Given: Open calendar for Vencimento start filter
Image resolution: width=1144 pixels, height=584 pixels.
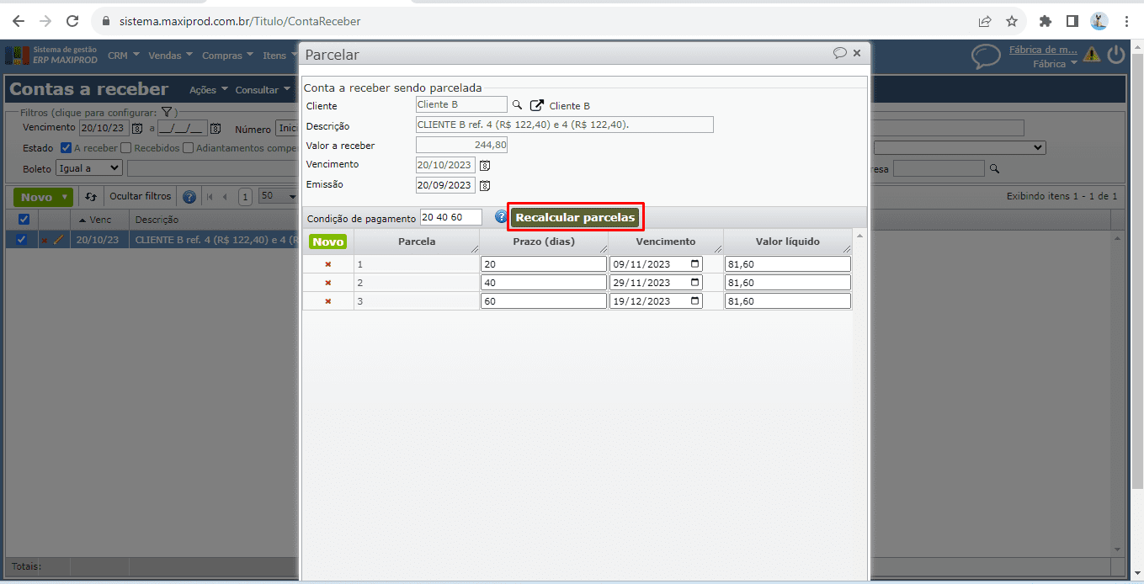Looking at the screenshot, I should (x=137, y=129).
